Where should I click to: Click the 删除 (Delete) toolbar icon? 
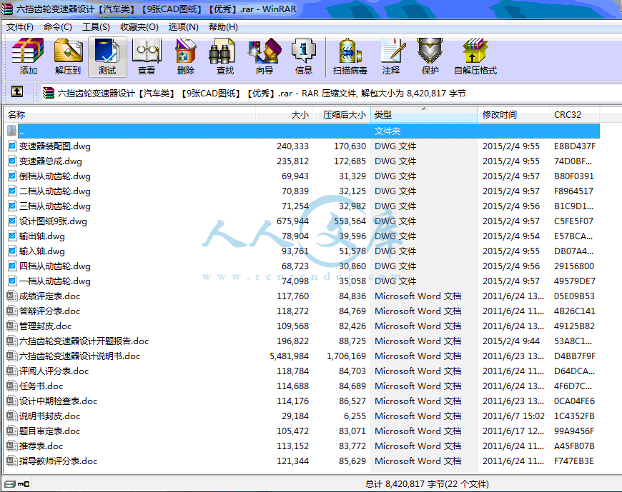(186, 51)
